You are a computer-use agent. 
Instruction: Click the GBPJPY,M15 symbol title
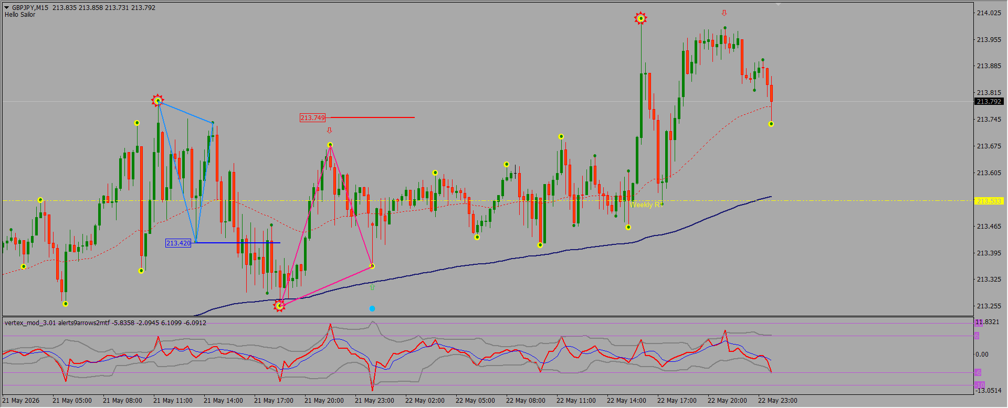point(30,8)
